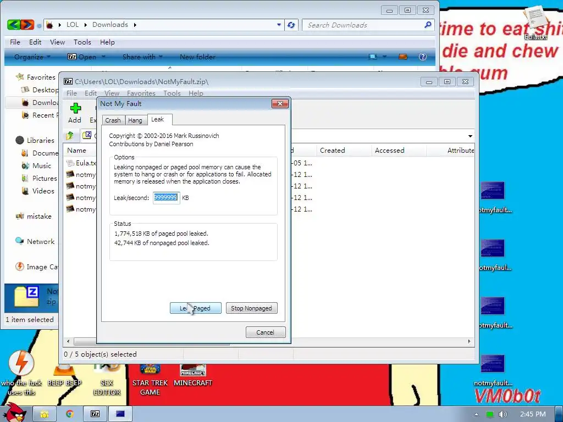Switch to the Hang tab
563x422 pixels.
pyautogui.click(x=135, y=120)
